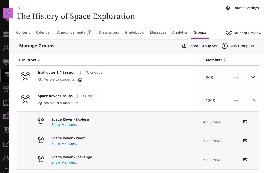Image resolution: width=264 pixels, height=173 pixels.
Task: Collapse the Space Rover Groups set
Action: (x=253, y=100)
